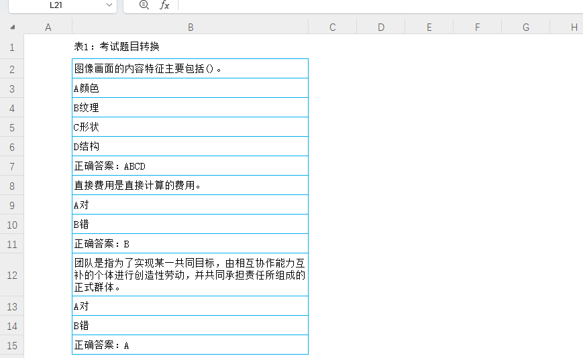Select row 8 header
Image resolution: width=583 pixels, height=358 pixels.
[x=12, y=186]
